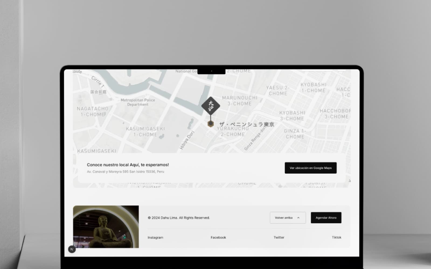Click the chevron in Volver arriba button

298,218
